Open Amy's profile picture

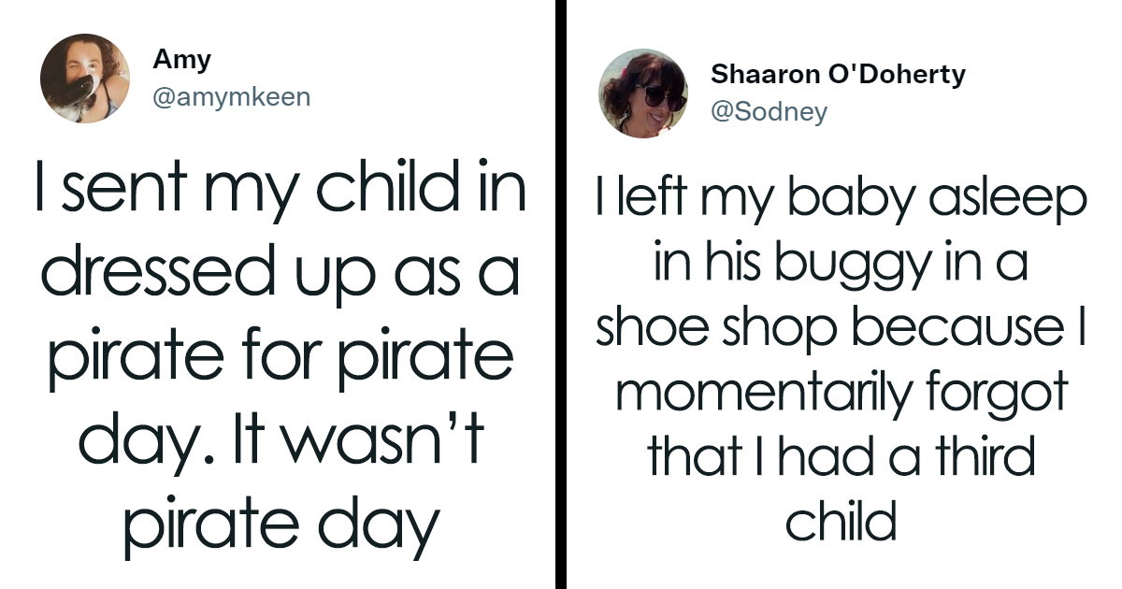(85, 79)
